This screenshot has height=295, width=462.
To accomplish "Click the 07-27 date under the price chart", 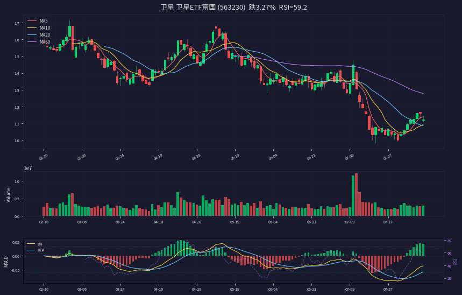I will [387, 157].
